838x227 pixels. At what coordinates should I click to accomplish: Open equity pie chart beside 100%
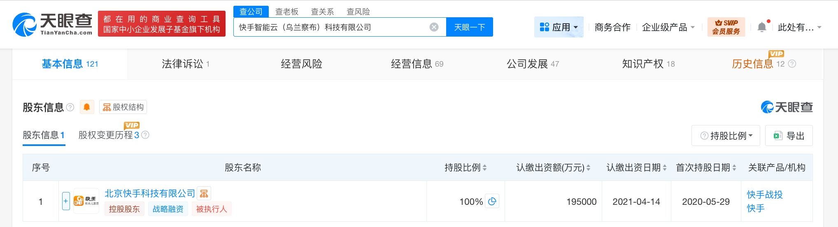click(x=492, y=202)
